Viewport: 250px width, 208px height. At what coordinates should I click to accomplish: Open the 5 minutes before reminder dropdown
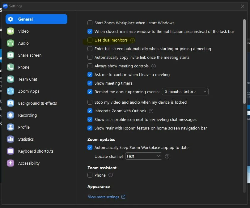coord(185,92)
